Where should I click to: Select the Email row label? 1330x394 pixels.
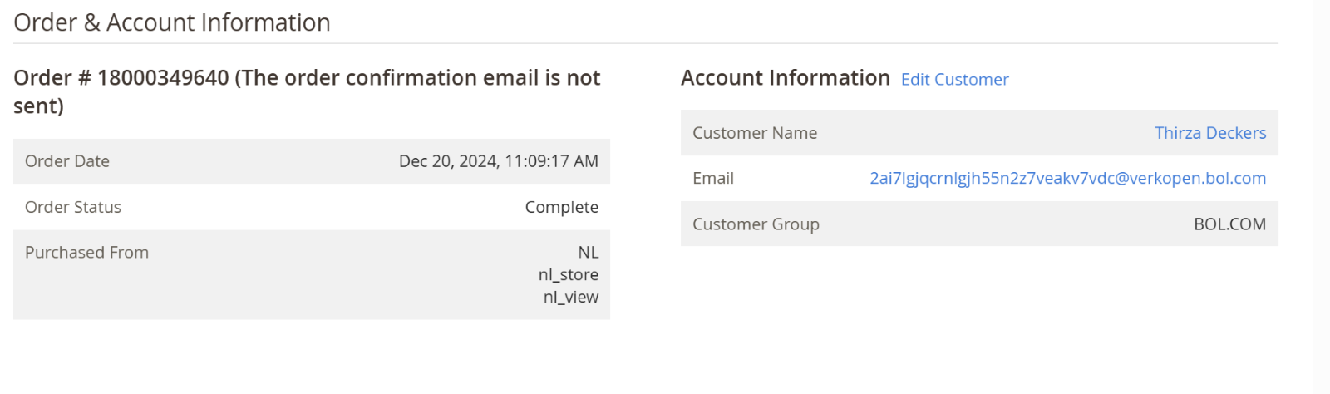tap(713, 178)
